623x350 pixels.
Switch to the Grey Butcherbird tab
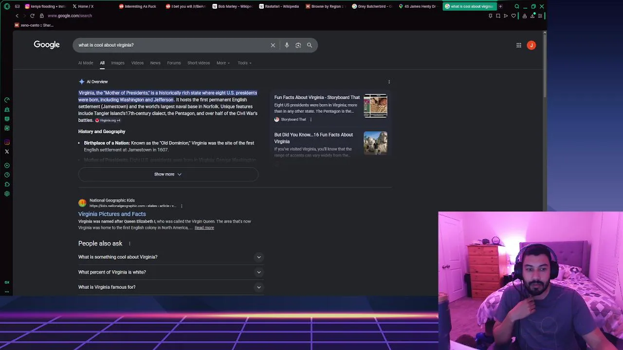pos(373,6)
